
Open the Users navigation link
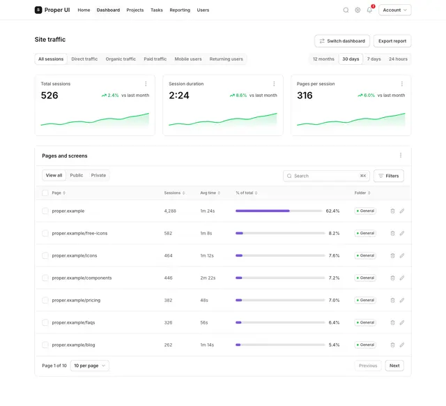pos(203,10)
